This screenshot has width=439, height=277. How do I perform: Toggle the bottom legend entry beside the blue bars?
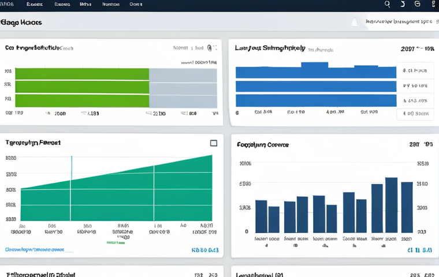pos(415,114)
